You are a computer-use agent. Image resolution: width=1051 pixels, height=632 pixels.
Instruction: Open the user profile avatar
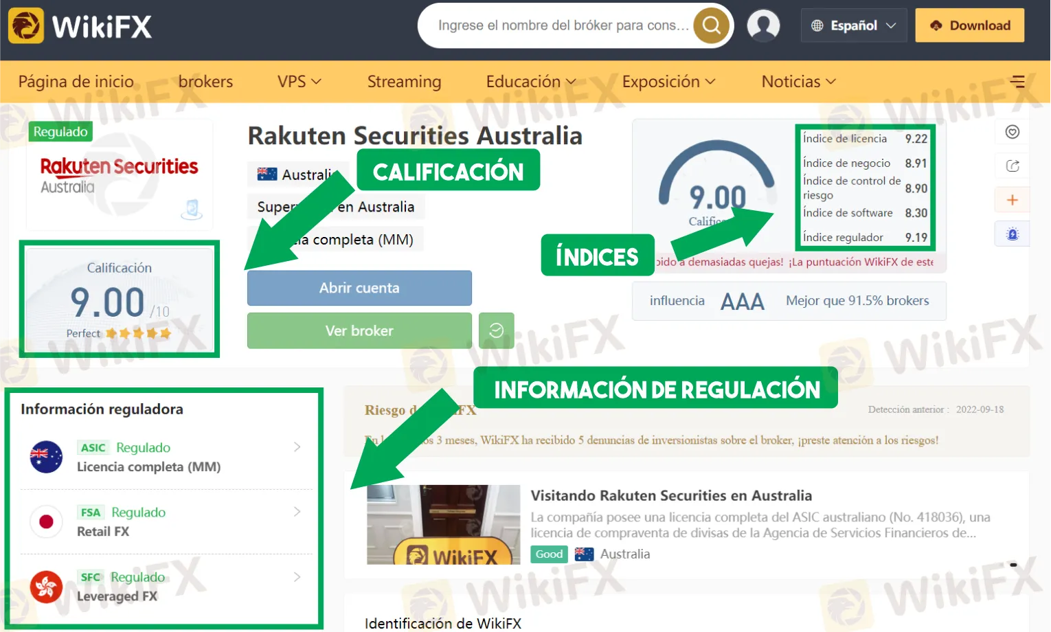coord(763,25)
